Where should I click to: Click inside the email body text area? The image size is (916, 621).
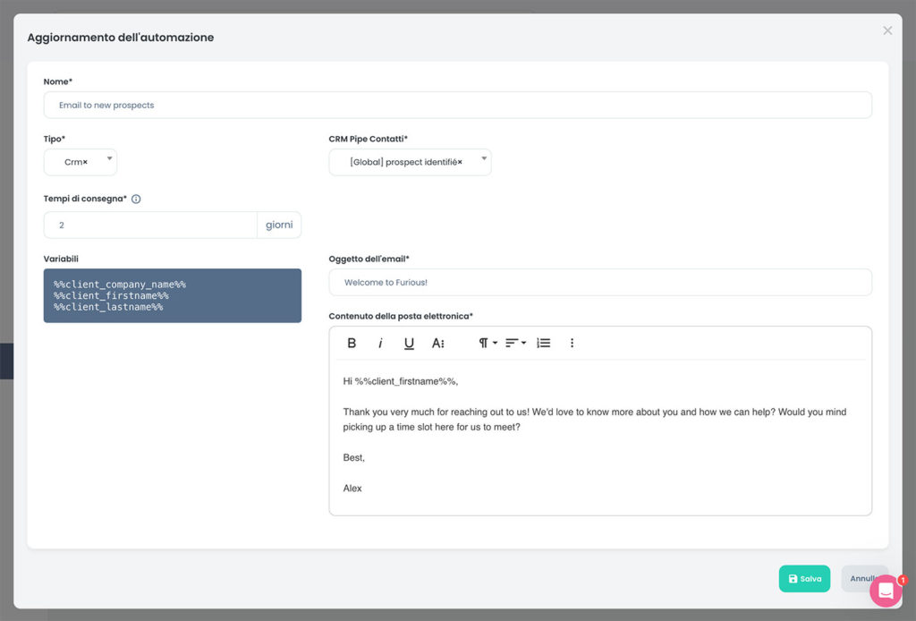600,437
